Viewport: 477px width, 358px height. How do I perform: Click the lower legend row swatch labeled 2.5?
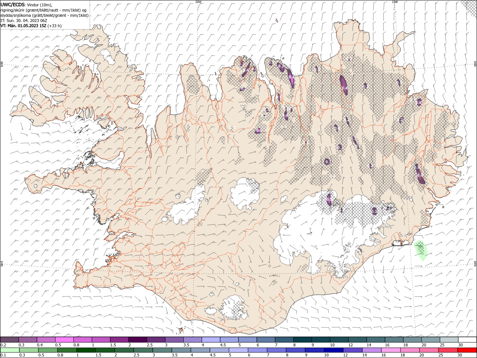pos(143,350)
